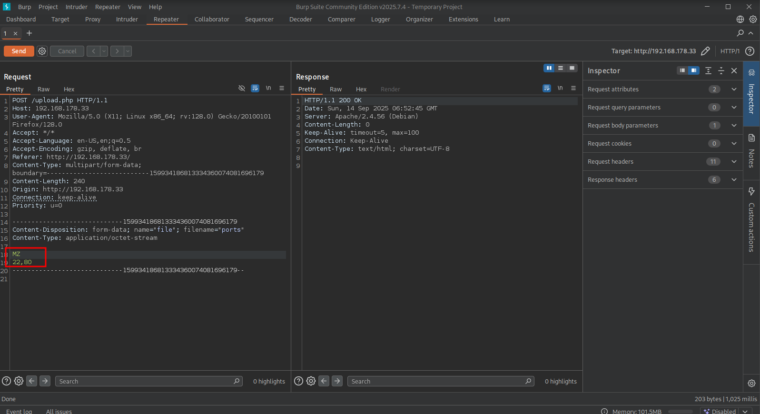760x414 pixels.
Task: Toggle show newline characters in Response
Action: pos(560,89)
